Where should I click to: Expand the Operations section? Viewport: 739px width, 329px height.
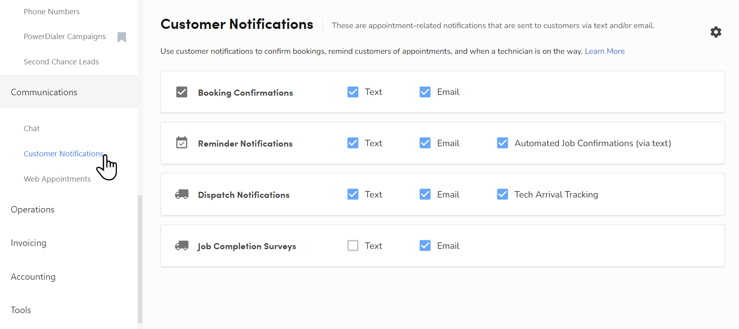(x=33, y=209)
